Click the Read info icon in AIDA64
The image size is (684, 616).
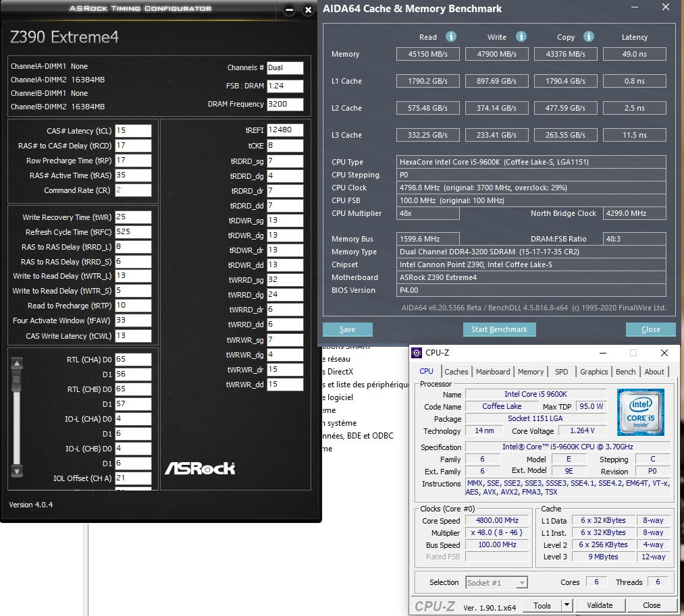(451, 36)
